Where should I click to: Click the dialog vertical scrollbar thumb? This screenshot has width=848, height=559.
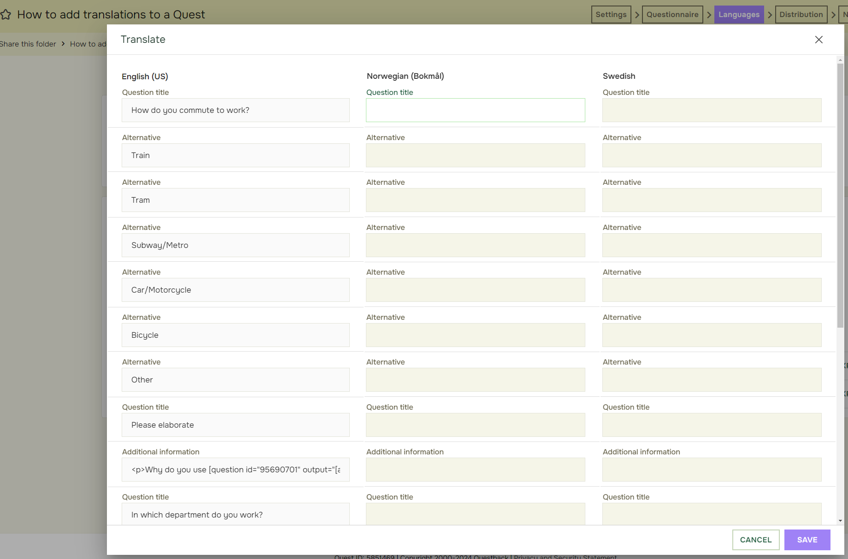click(840, 195)
